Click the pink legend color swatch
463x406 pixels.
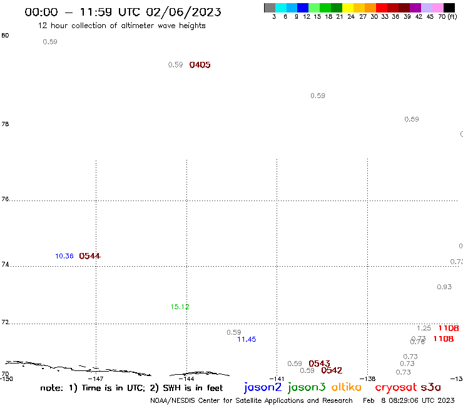(438, 7)
